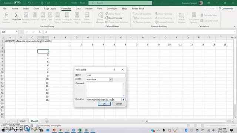Collapse the ribbon with the chevron
This screenshot has height=133, width=237.
[234, 27]
